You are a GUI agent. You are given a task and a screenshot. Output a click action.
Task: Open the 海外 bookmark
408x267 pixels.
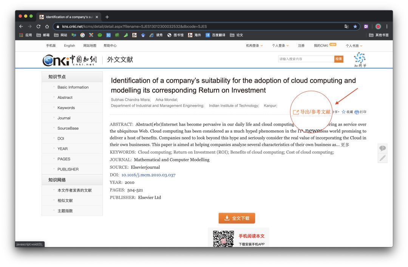(195, 35)
